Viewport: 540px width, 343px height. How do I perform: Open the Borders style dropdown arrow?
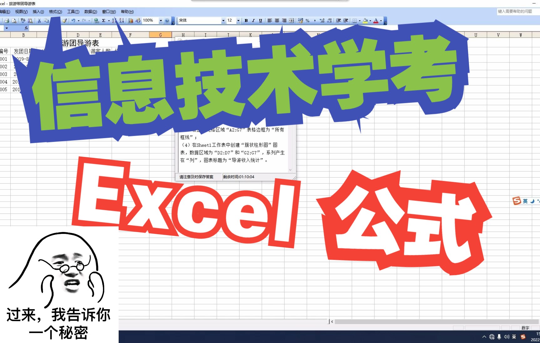click(x=360, y=21)
